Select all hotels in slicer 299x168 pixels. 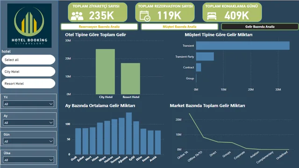(28, 60)
